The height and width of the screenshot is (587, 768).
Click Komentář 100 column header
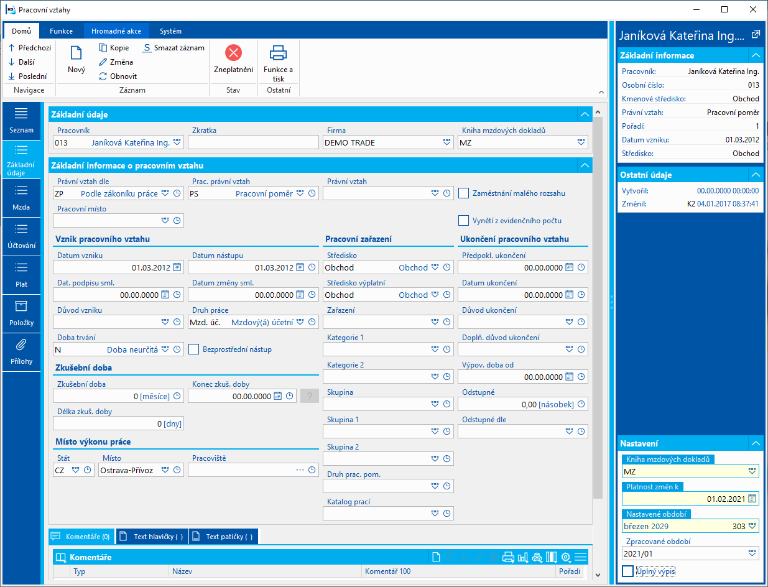click(x=458, y=571)
